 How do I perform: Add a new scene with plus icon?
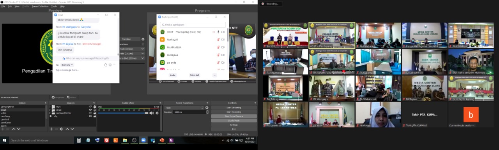click(x=3, y=129)
